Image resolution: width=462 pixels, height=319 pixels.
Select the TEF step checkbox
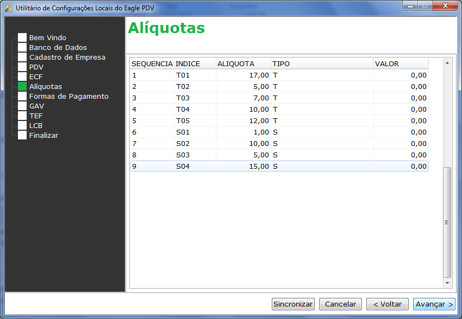point(22,116)
